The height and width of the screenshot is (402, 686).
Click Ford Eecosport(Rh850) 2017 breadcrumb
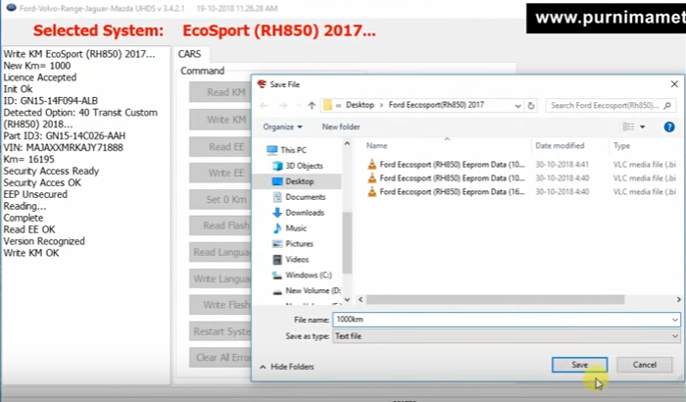436,105
